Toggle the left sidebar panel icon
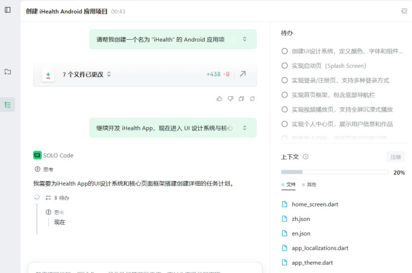Screen dimensions: 412x273 click(x=8, y=10)
